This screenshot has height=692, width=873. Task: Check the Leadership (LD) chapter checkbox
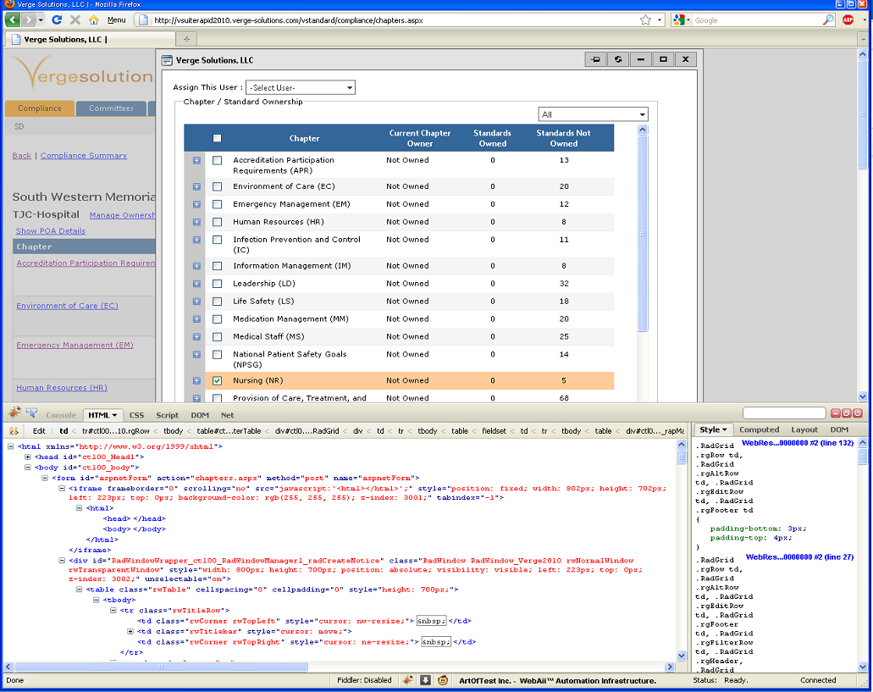[217, 284]
